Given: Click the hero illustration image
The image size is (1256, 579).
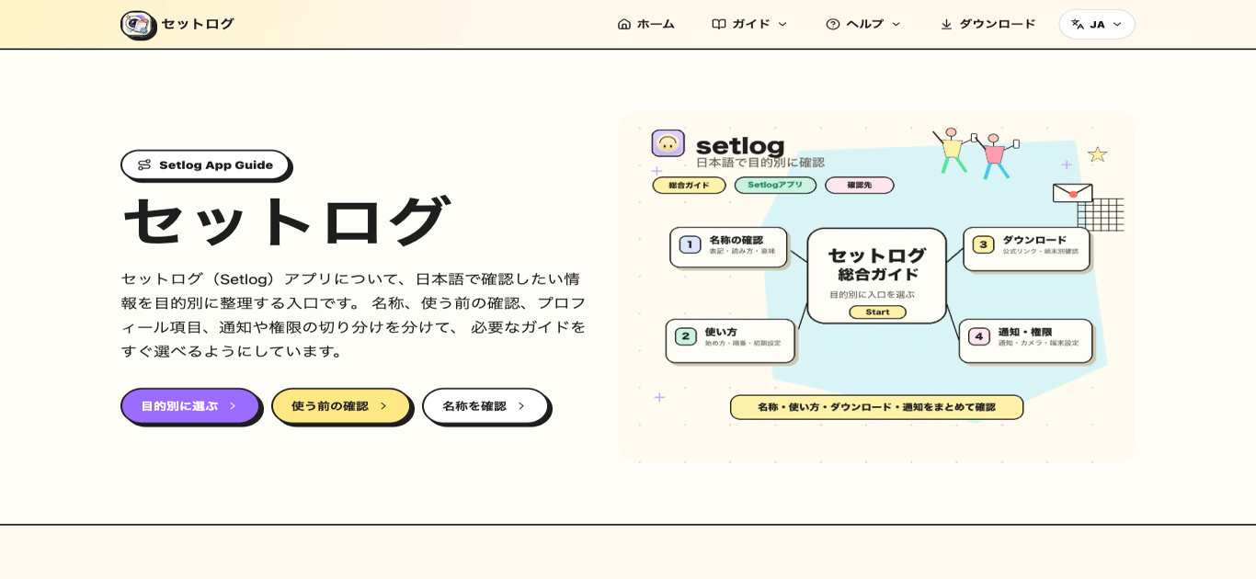Looking at the screenshot, I should coord(876,286).
